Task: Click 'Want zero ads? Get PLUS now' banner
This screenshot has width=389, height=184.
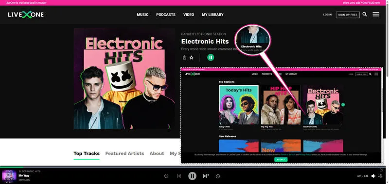Action: click(x=361, y=3)
